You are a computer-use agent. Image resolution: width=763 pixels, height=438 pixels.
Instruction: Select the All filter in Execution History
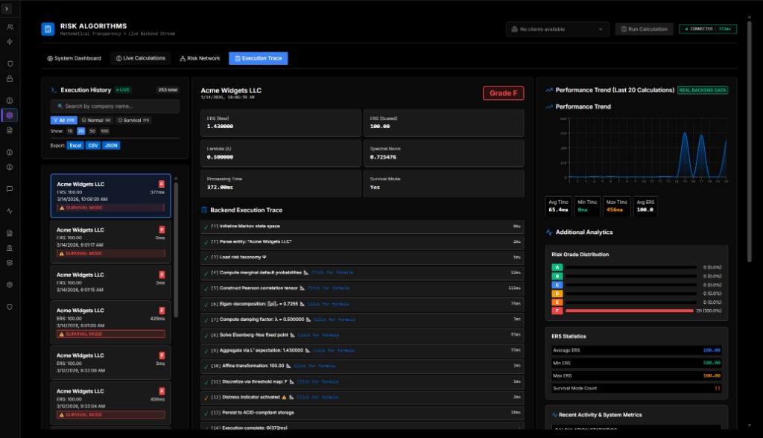pos(63,119)
